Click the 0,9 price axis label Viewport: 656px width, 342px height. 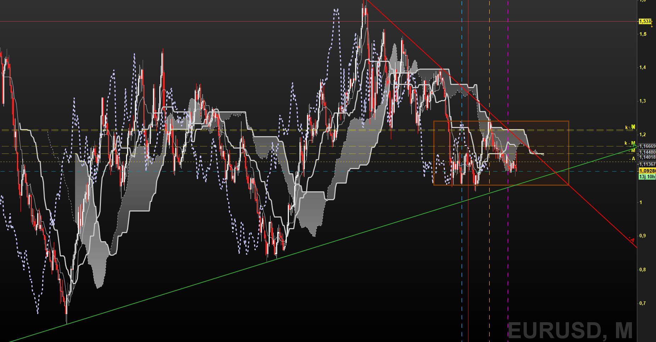coord(643,236)
